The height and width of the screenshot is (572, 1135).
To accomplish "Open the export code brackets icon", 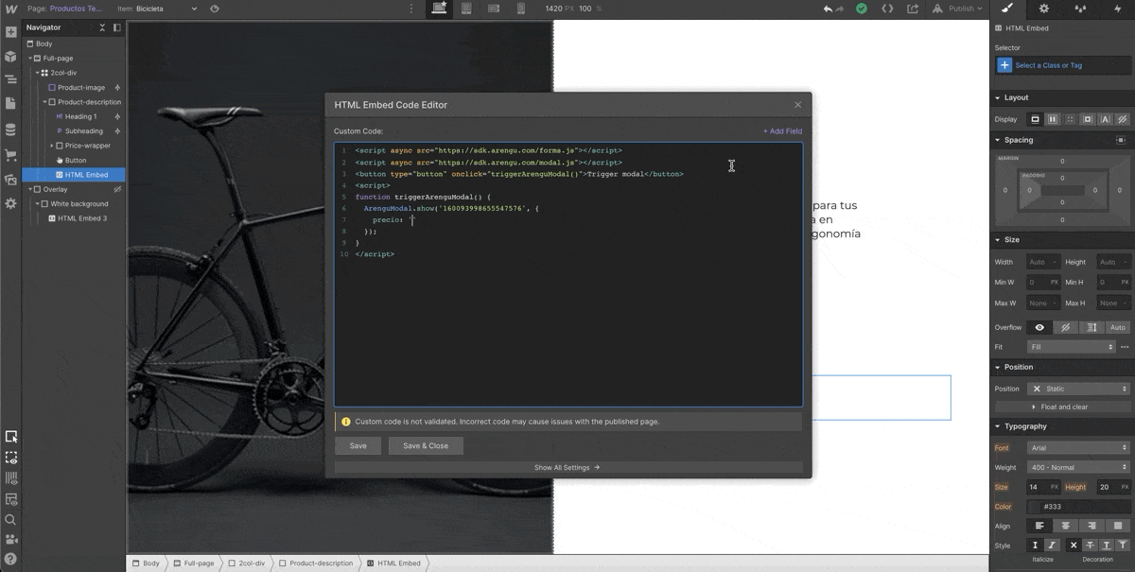I will point(887,9).
